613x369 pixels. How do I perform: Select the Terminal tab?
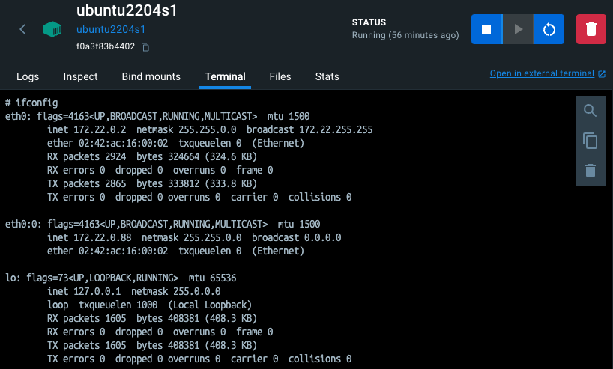225,76
